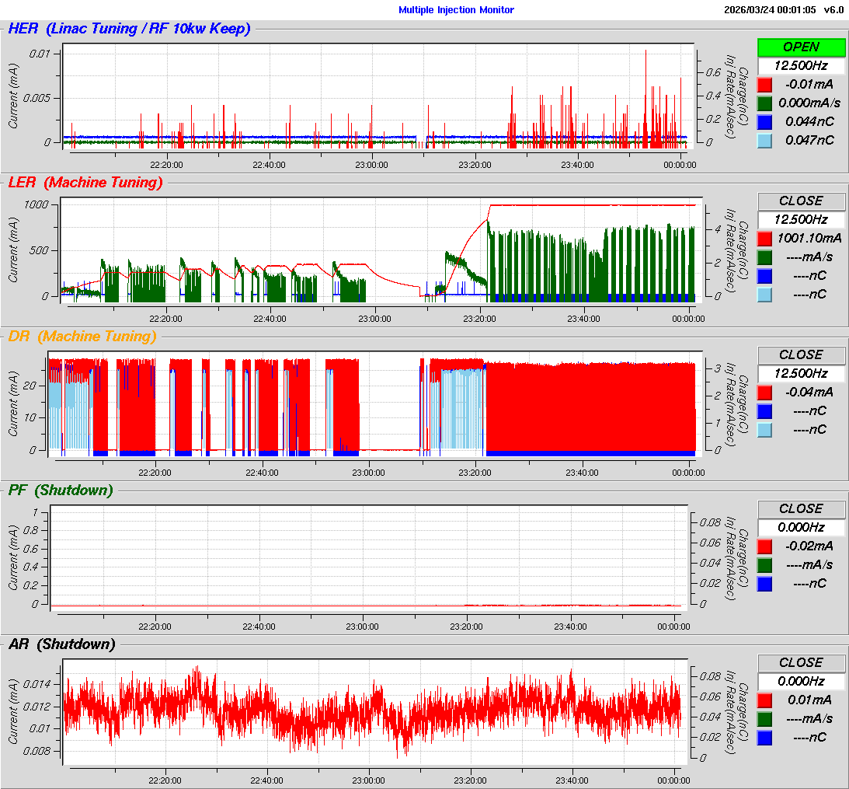
Task: Select HER dark green swatch beside 0.000mA/s
Action: click(x=765, y=103)
